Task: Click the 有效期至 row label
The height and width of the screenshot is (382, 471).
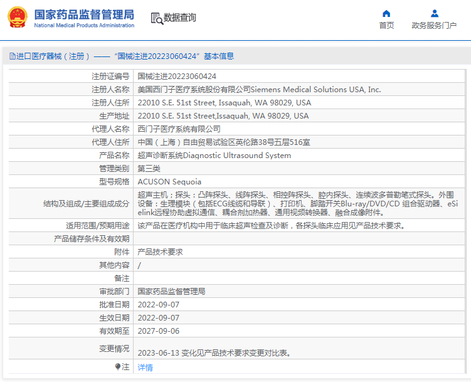Action: (114, 331)
